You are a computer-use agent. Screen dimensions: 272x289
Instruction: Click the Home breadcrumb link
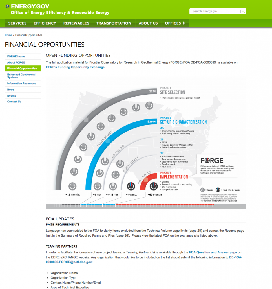point(8,35)
